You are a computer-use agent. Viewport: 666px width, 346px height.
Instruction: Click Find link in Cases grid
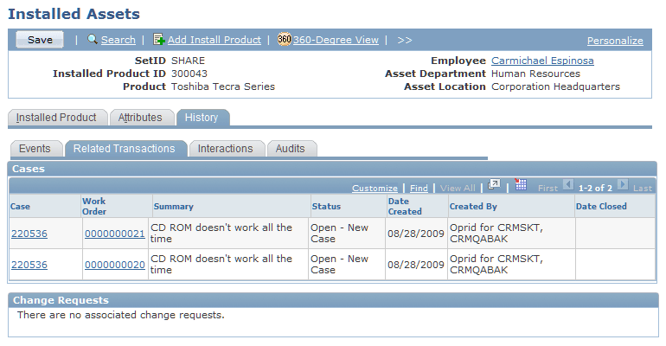click(x=419, y=188)
